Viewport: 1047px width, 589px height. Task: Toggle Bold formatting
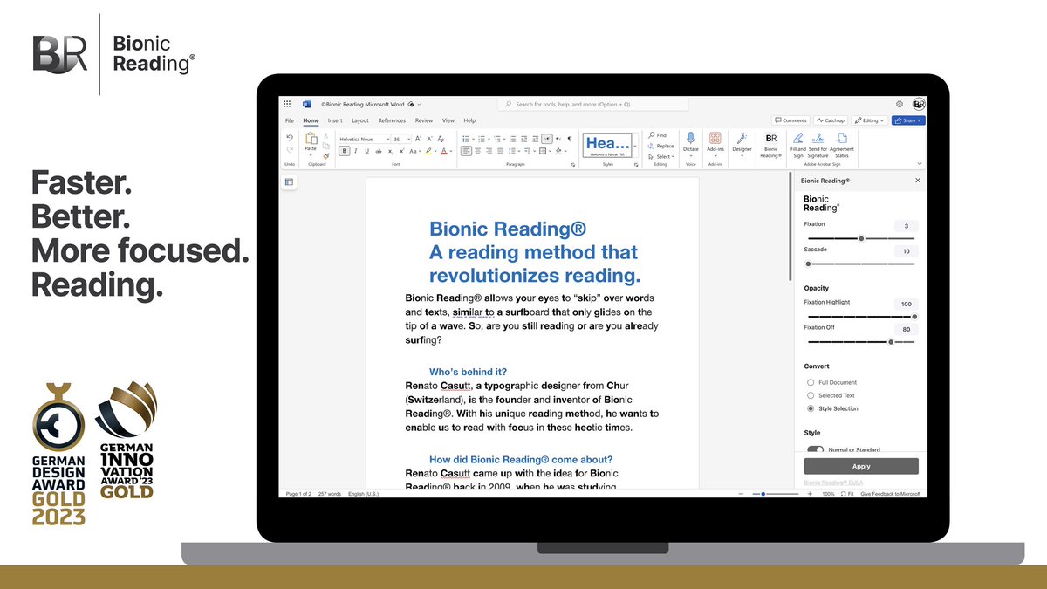(345, 151)
